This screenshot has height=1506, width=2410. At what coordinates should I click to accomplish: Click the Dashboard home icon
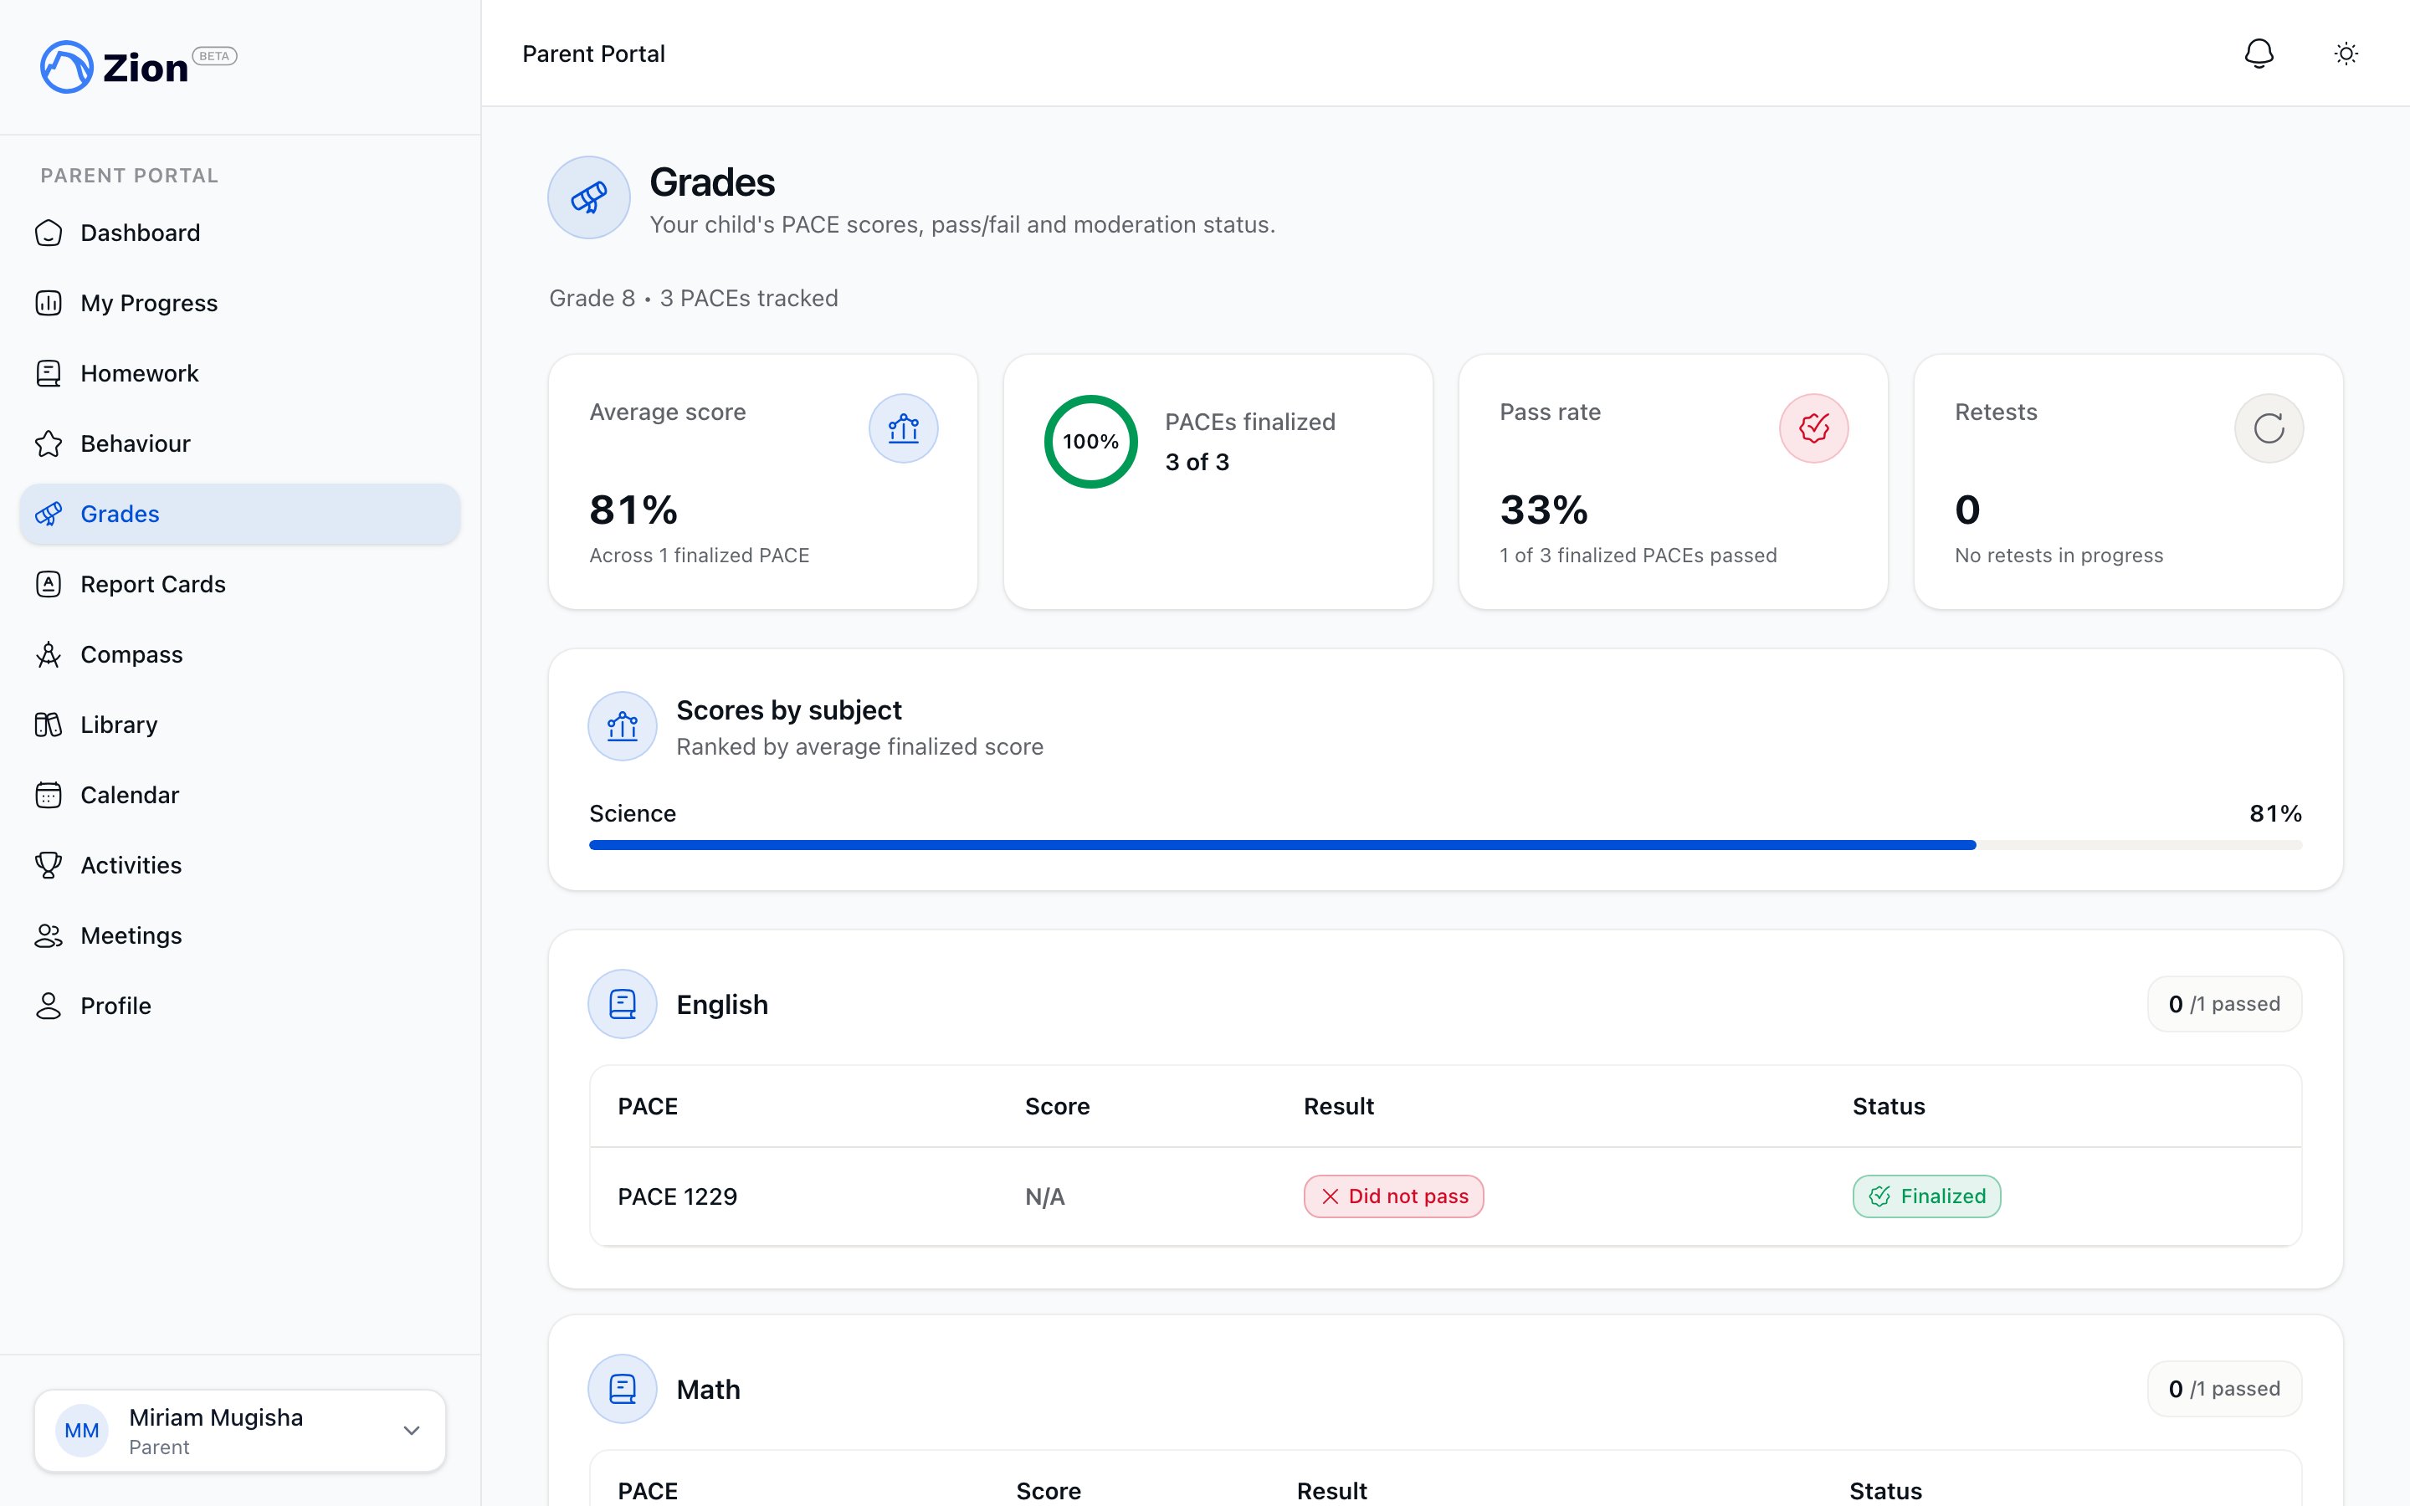point(49,233)
